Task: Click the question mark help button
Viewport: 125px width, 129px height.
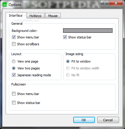Action: coord(104,3)
